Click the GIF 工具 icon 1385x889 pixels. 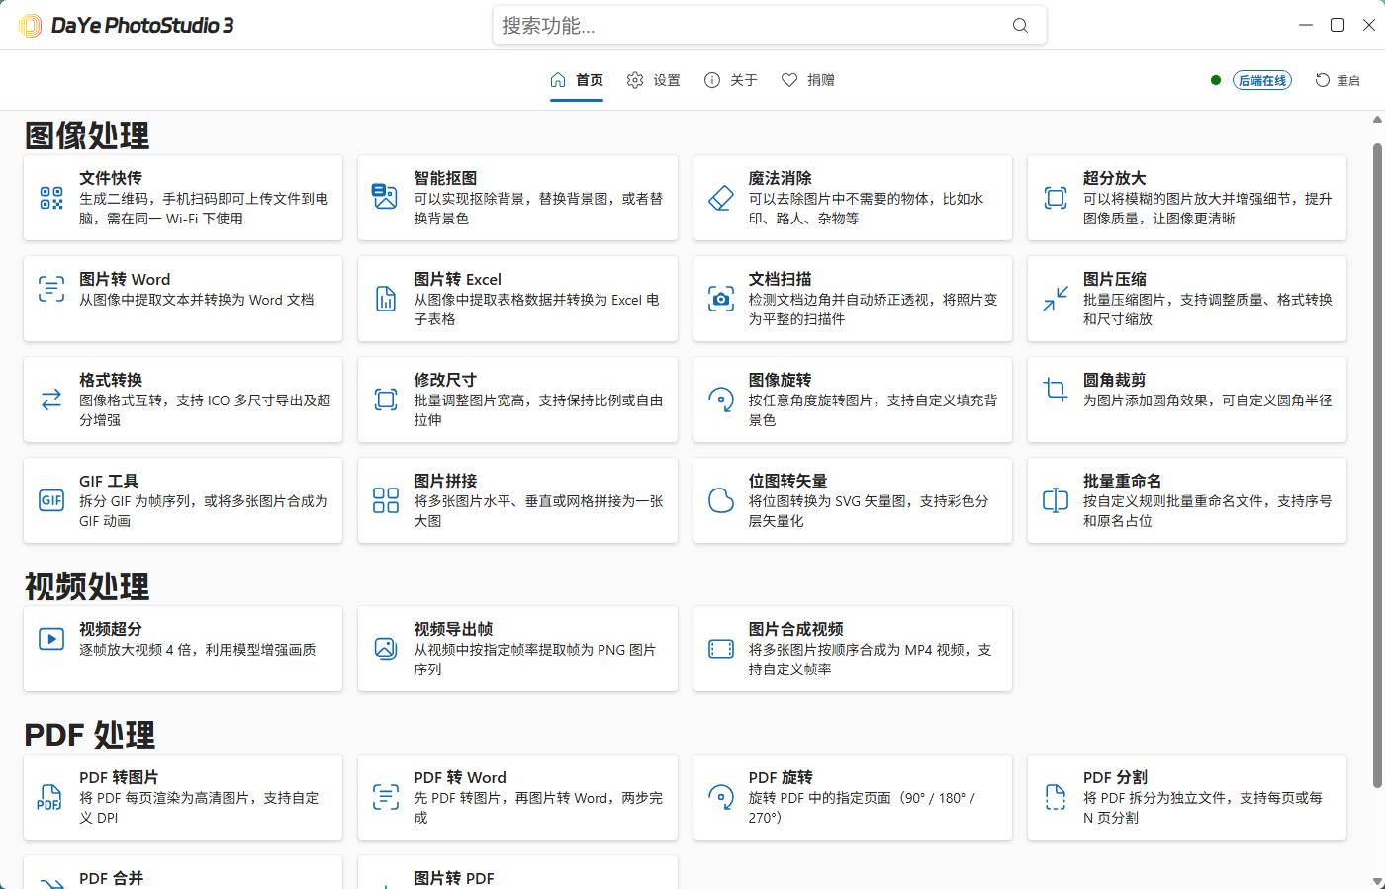coord(51,500)
